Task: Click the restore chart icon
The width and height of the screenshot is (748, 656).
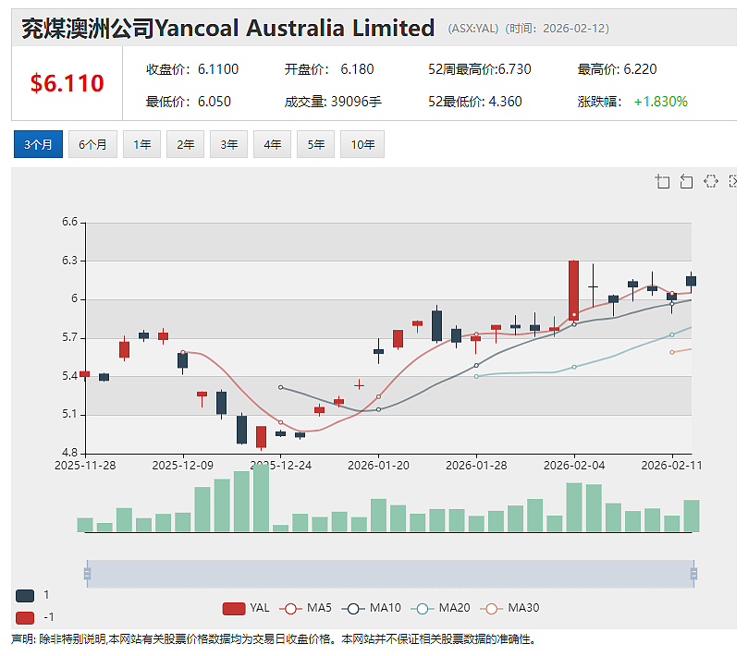Action: tap(711, 181)
